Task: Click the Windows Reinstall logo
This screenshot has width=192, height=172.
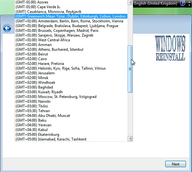Action: 170,48
